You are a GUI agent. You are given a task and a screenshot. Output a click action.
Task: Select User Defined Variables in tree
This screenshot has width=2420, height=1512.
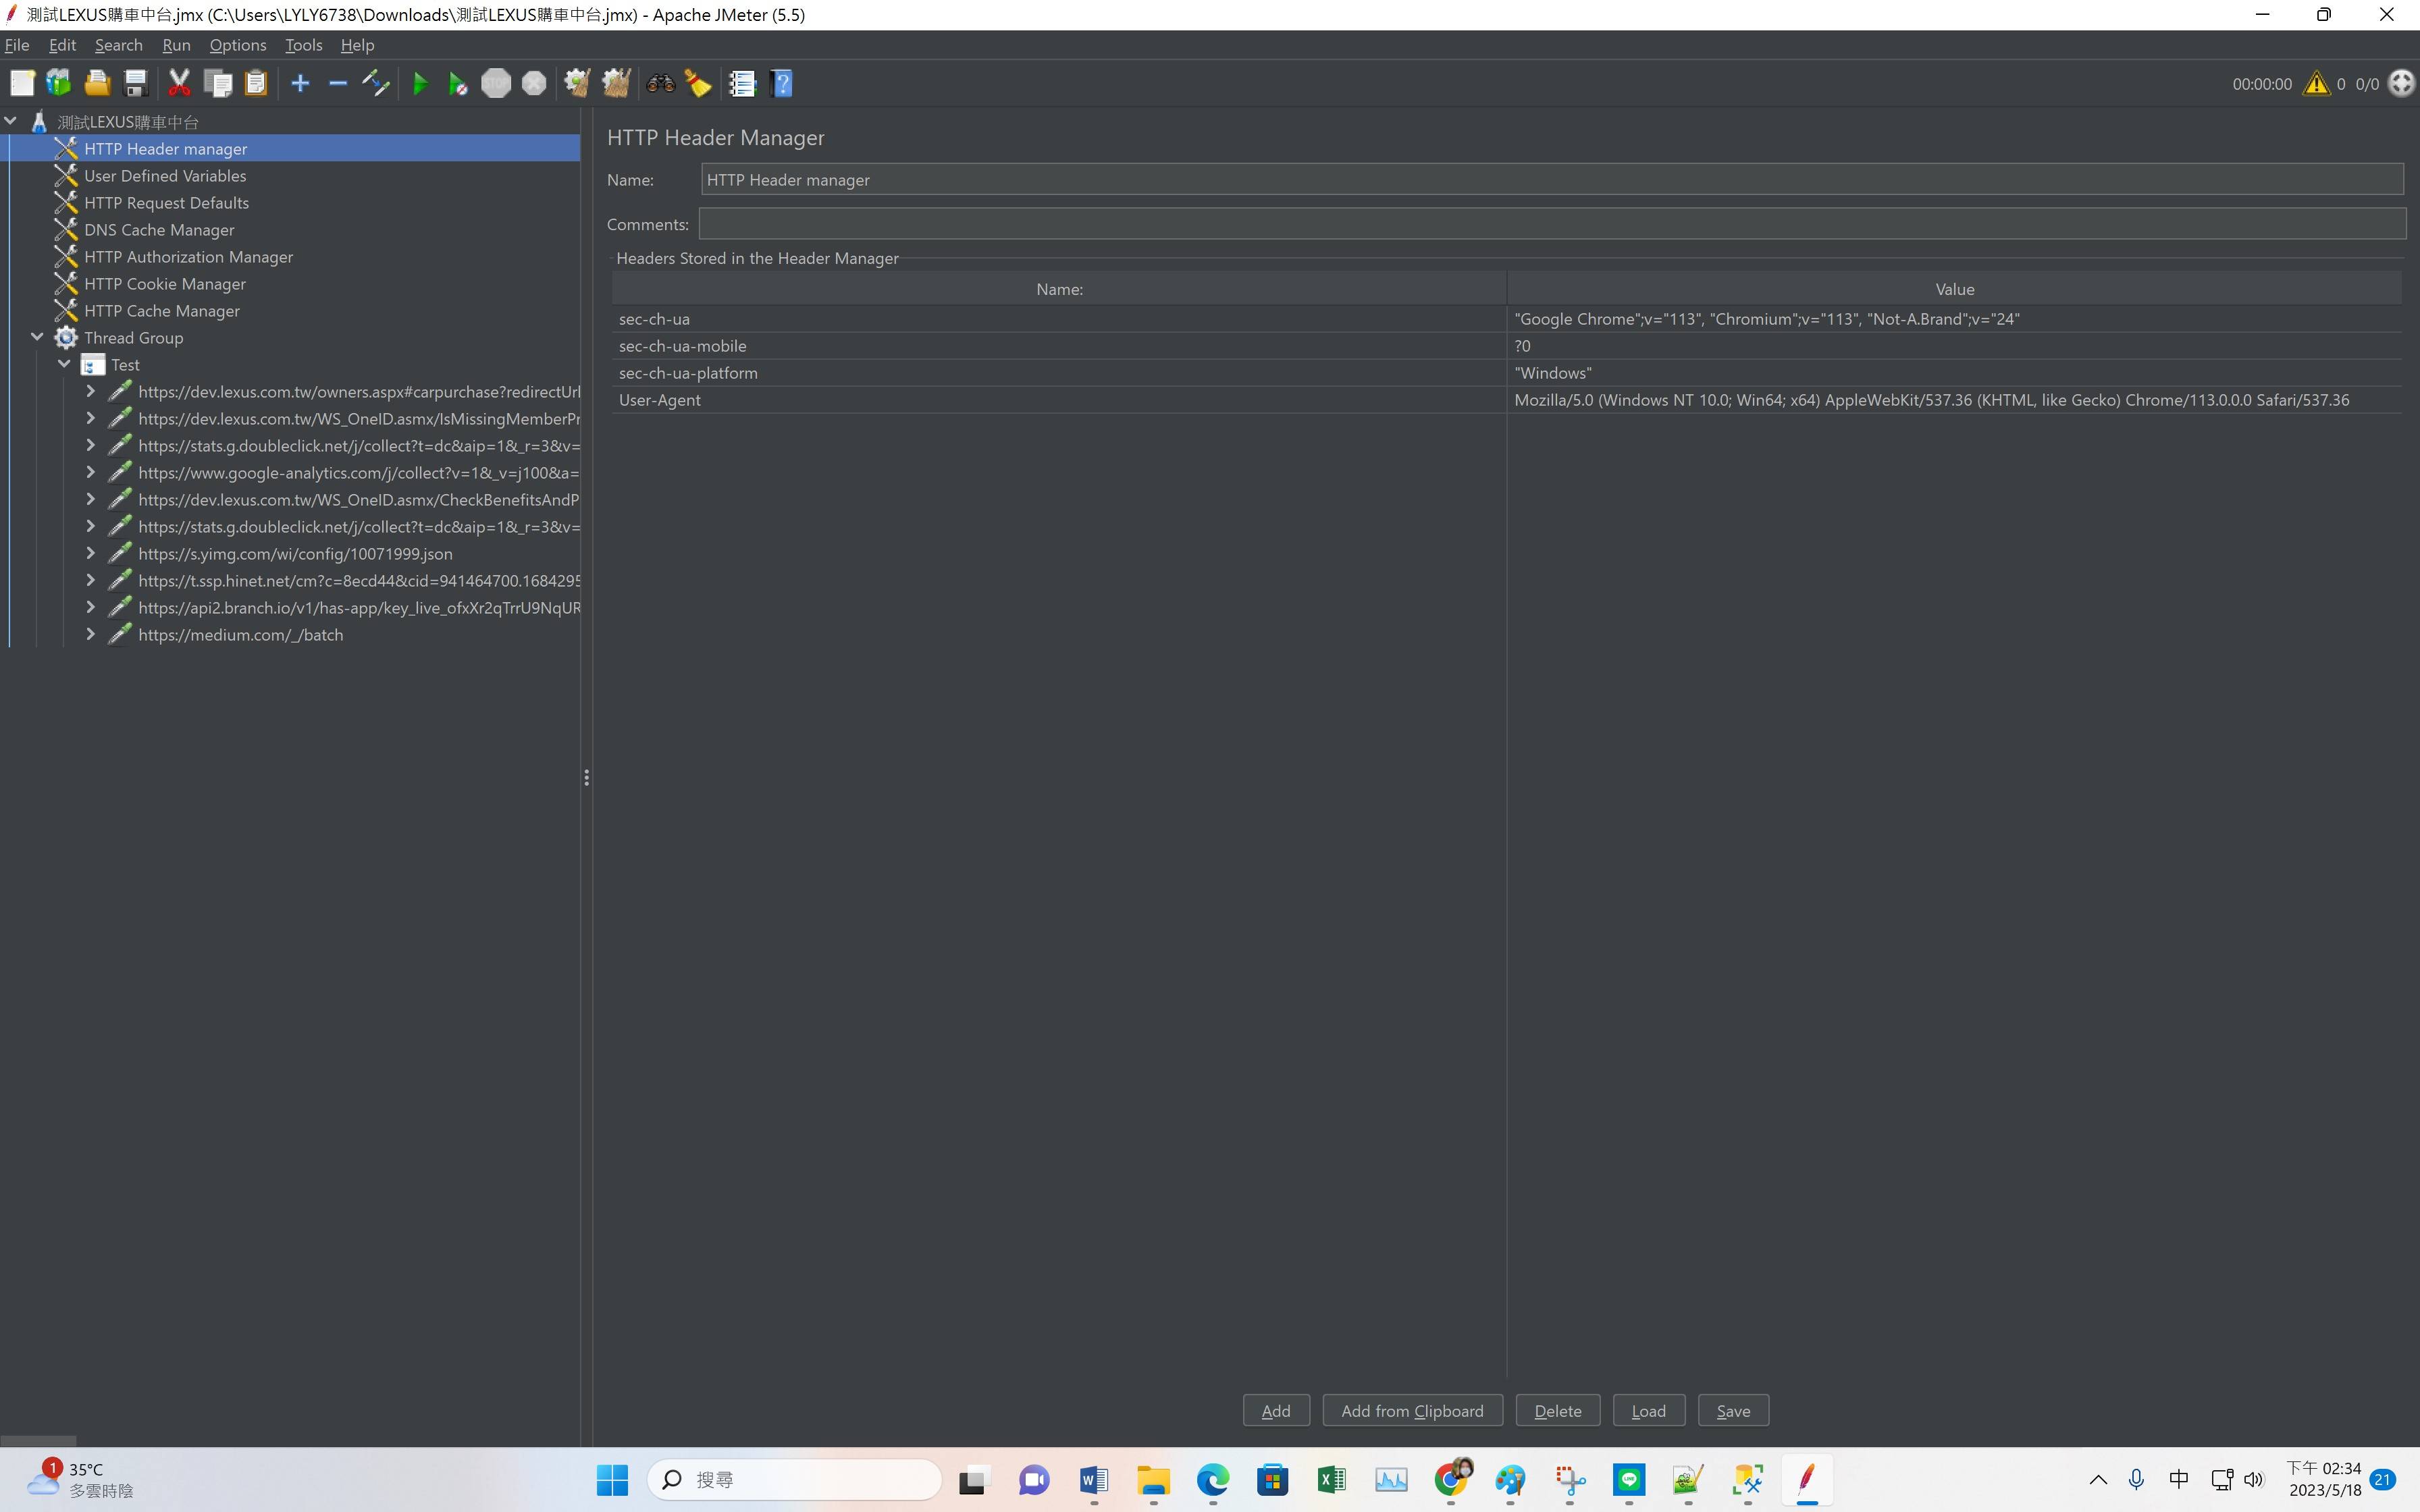pos(165,175)
